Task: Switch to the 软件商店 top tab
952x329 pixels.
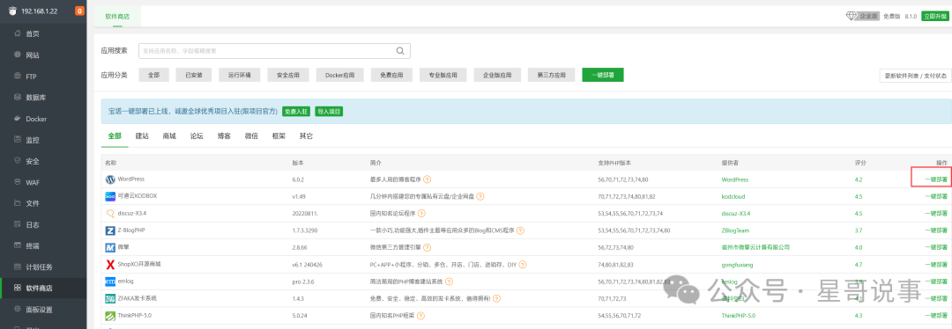Action: click(117, 17)
